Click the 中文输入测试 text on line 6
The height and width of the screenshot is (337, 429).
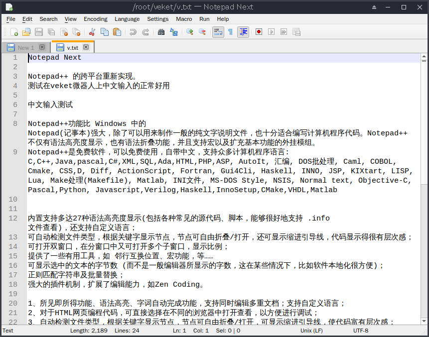[x=50, y=105]
